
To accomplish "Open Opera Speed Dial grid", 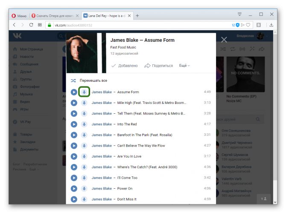I will (40, 25).
